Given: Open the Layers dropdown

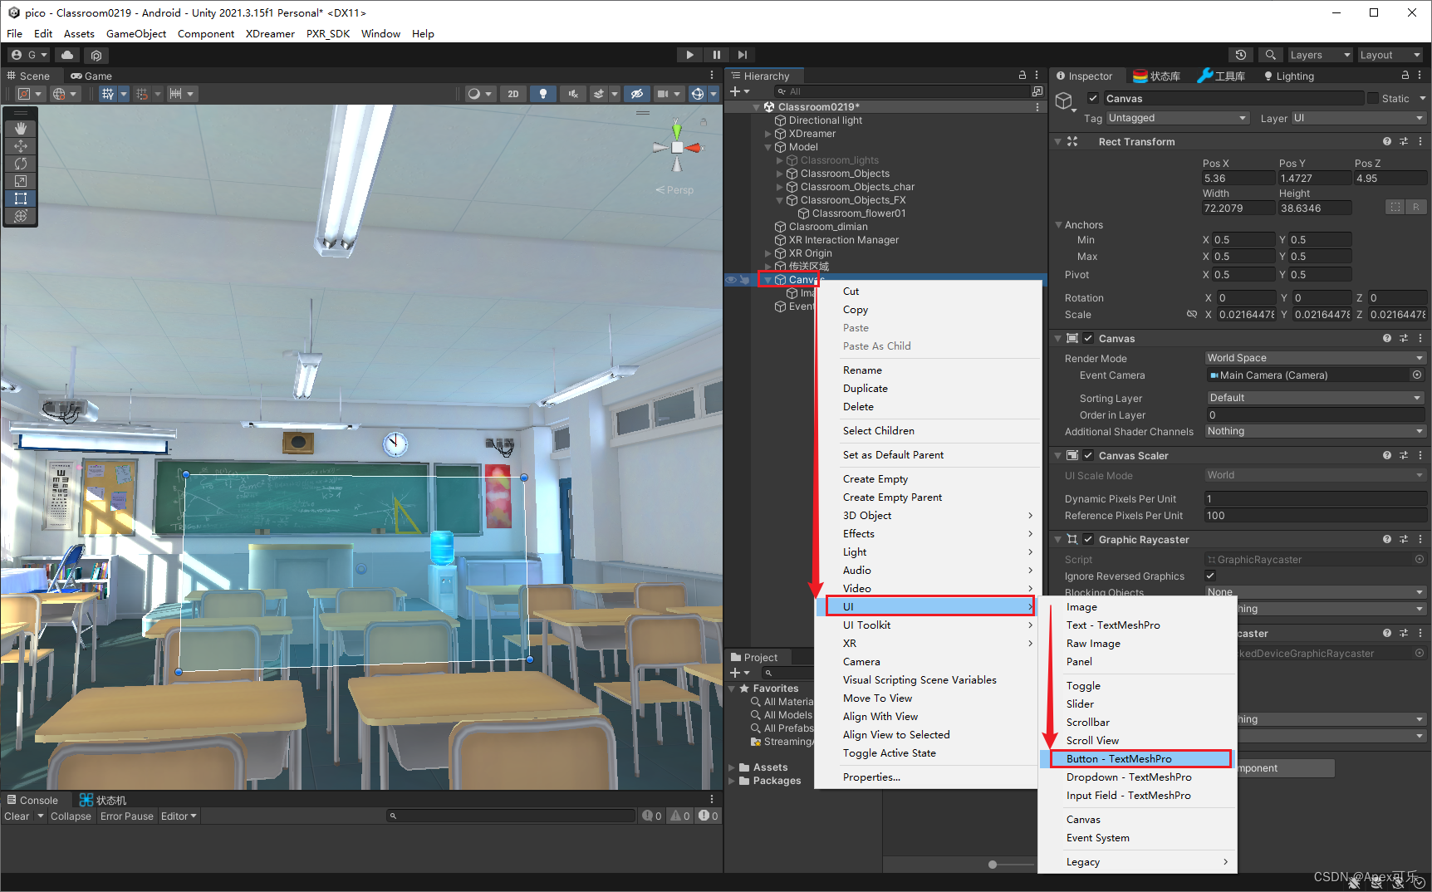Looking at the screenshot, I should click(x=1321, y=55).
